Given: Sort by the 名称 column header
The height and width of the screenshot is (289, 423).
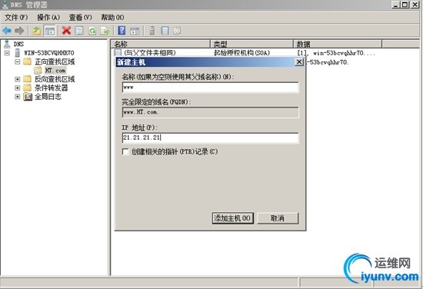Looking at the screenshot, I should [x=161, y=44].
